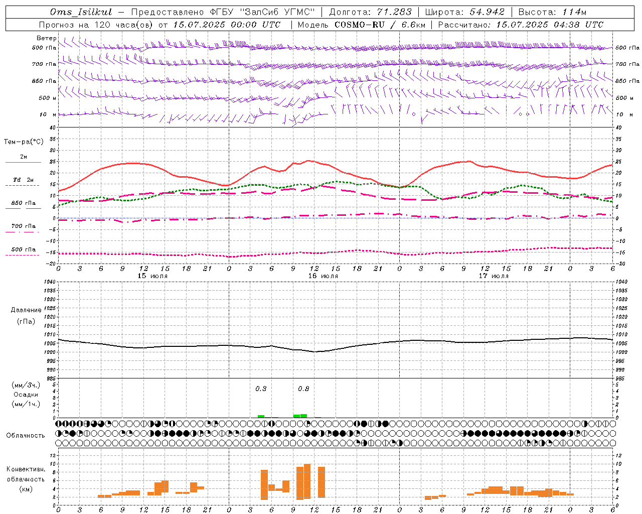This screenshot has width=642, height=514.
Task: Click the (гПа) unit label under Давление
Action: click(x=26, y=321)
